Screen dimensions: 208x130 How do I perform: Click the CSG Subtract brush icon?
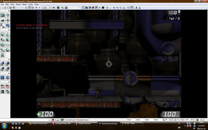[8, 64]
